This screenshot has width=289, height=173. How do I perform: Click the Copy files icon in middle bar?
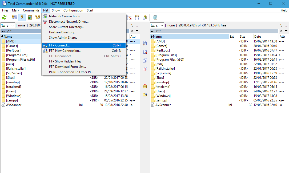coord(145,60)
